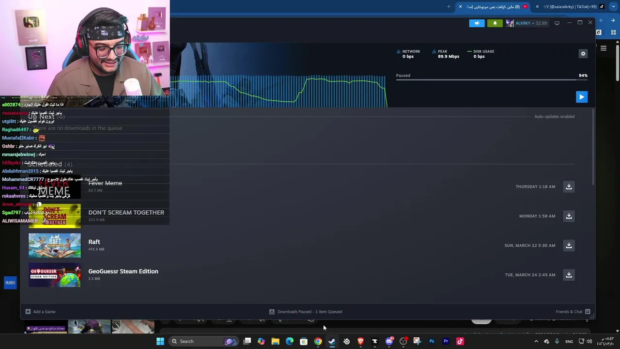Viewport: 620px width, 349px height.
Task: Open Microsoft Edge from taskbar
Action: 290,341
